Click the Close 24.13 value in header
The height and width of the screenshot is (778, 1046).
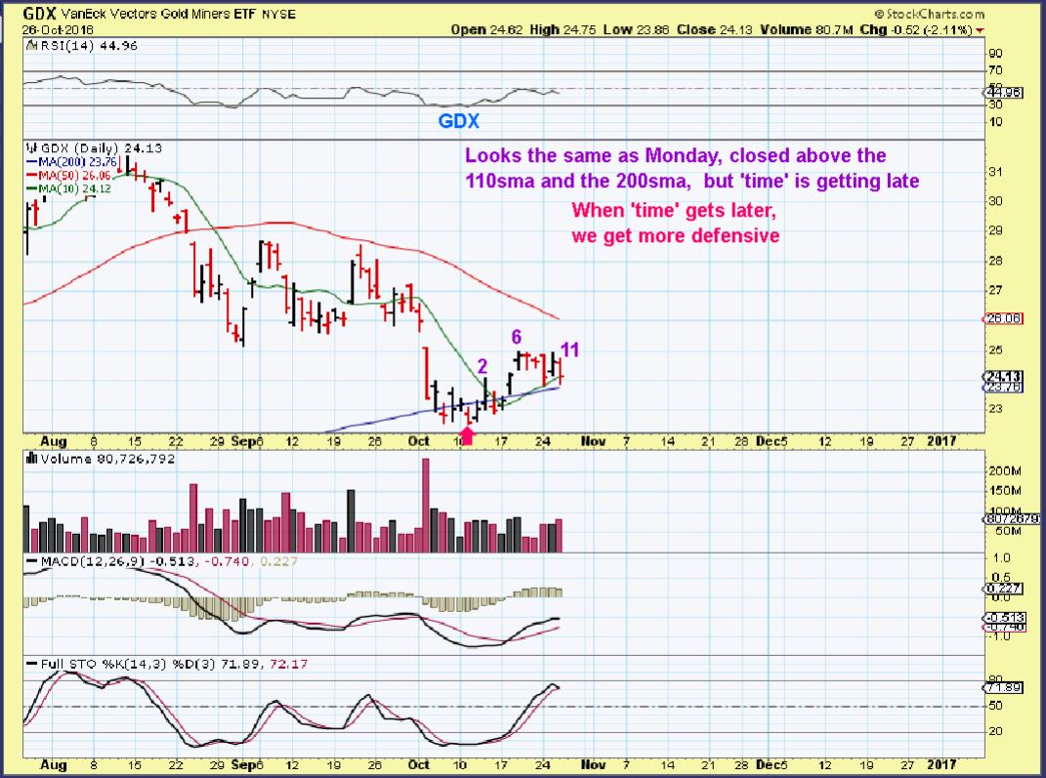(714, 30)
